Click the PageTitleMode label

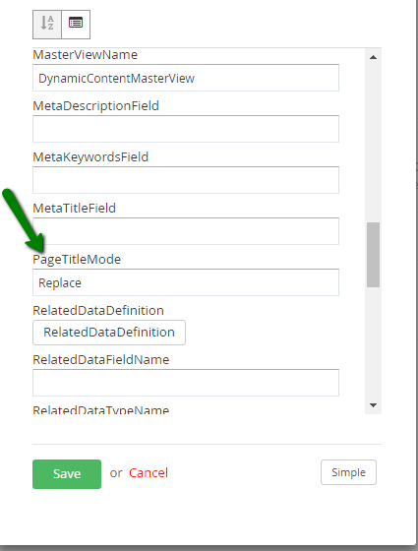[77, 260]
